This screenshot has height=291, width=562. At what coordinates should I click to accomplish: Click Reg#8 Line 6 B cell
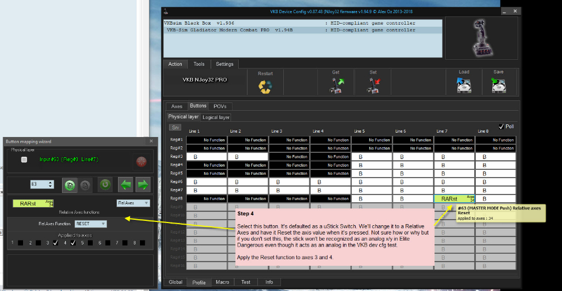point(413,198)
